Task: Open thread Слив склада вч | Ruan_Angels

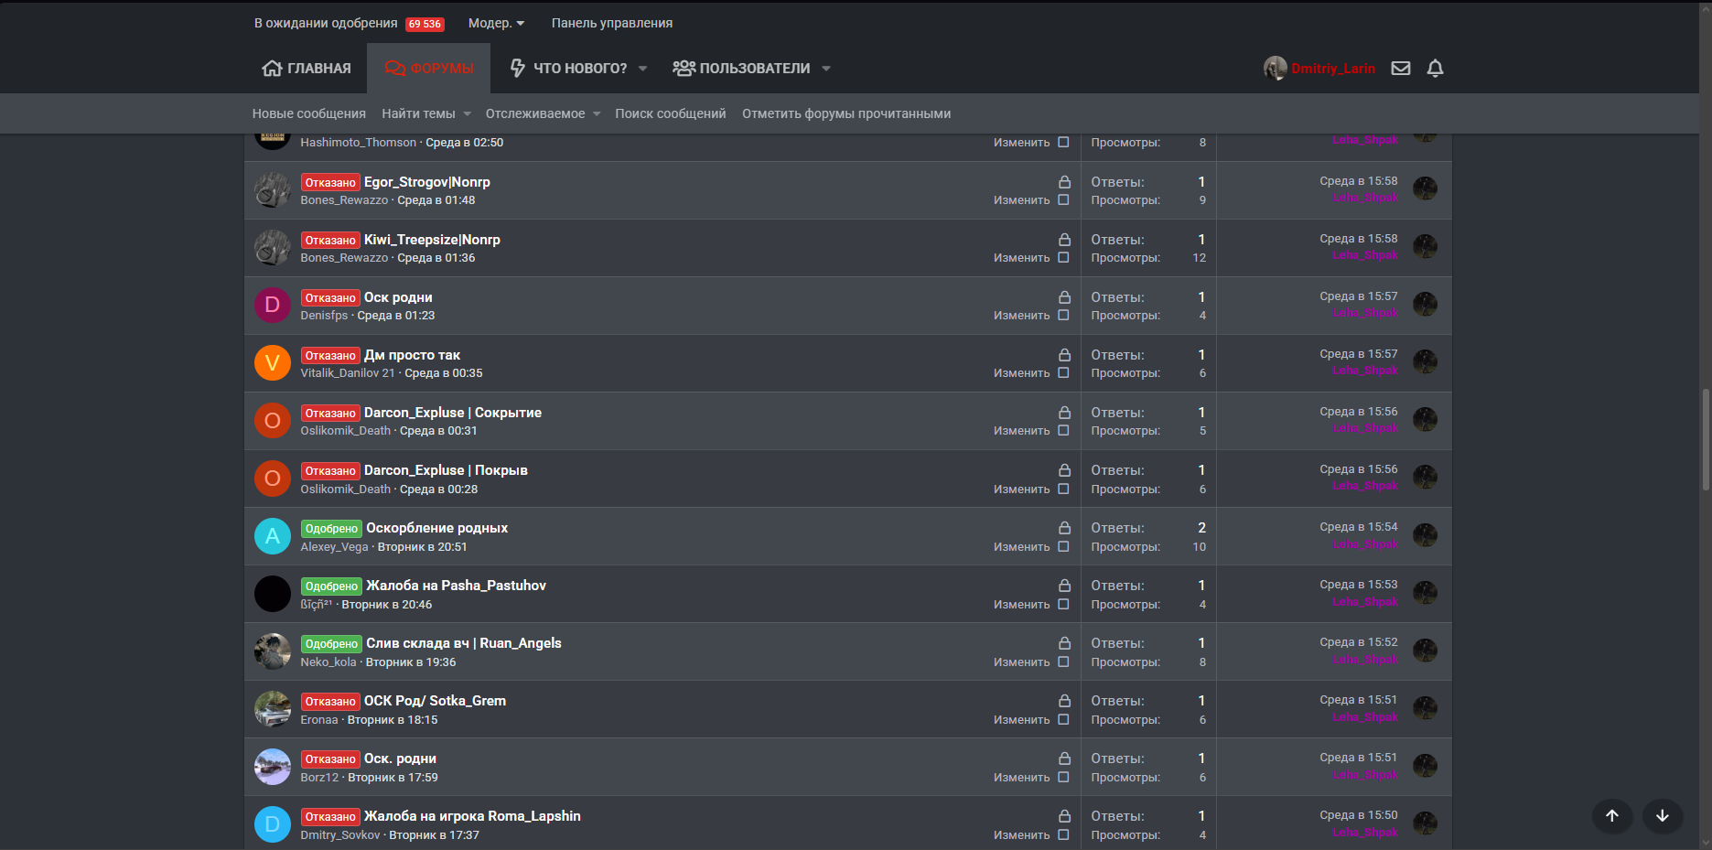Action: coord(463,643)
